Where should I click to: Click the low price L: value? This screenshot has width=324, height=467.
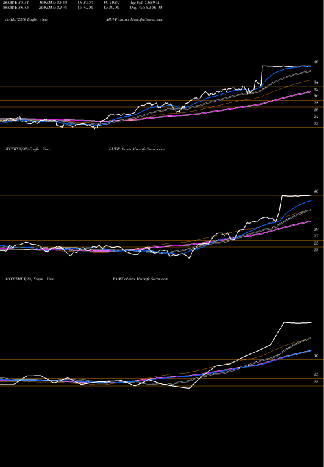pos(113,8)
